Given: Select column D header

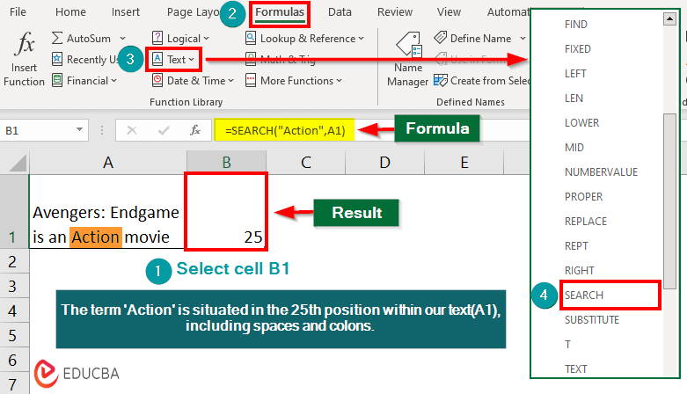Looking at the screenshot, I should tap(384, 163).
